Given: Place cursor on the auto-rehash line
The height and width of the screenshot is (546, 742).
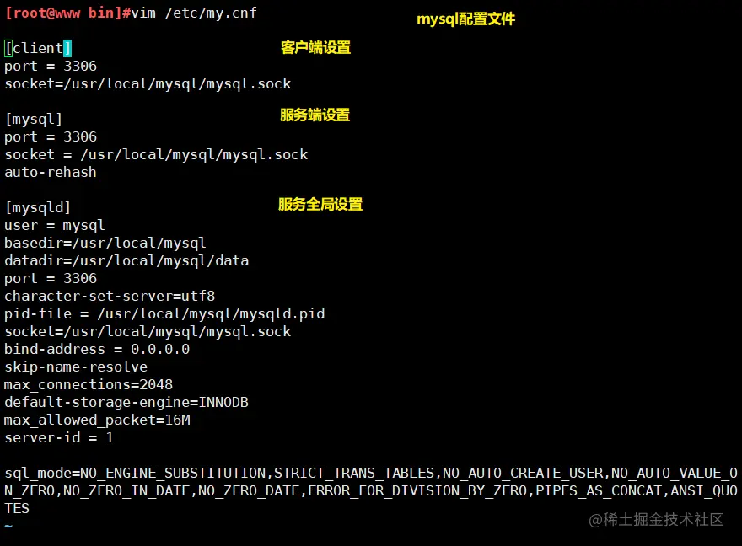Looking at the screenshot, I should click(51, 172).
